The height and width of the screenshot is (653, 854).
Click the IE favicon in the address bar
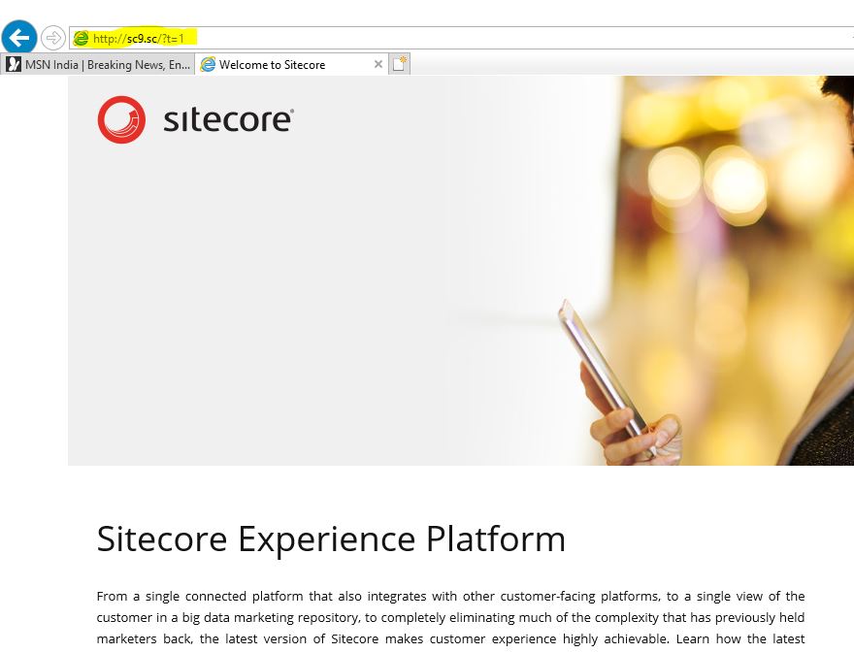82,38
